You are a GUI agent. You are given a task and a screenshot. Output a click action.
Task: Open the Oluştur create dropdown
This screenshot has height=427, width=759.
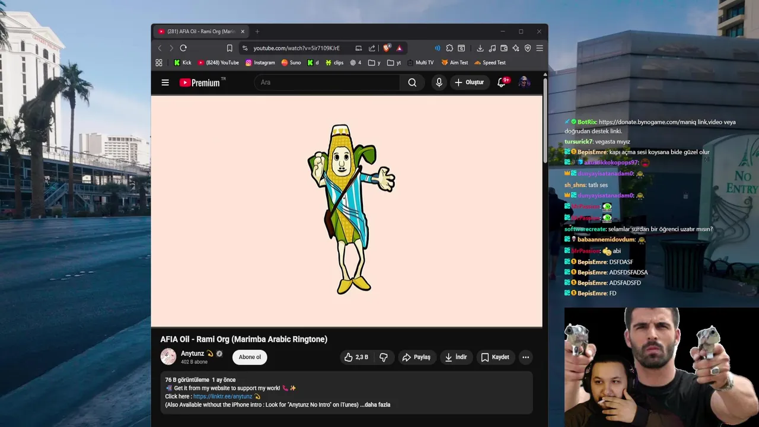pos(469,82)
